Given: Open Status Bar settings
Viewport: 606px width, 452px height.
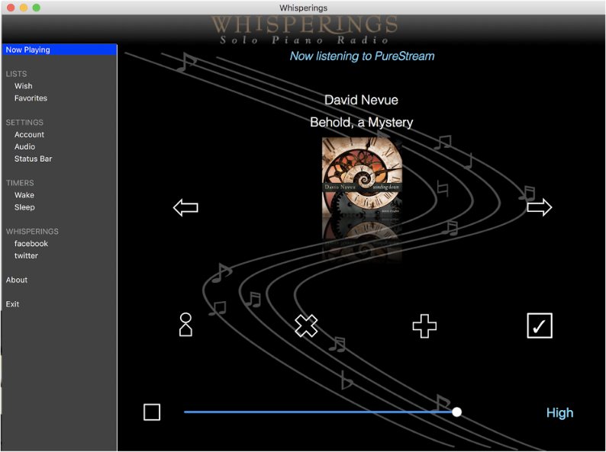Looking at the screenshot, I should tap(34, 159).
